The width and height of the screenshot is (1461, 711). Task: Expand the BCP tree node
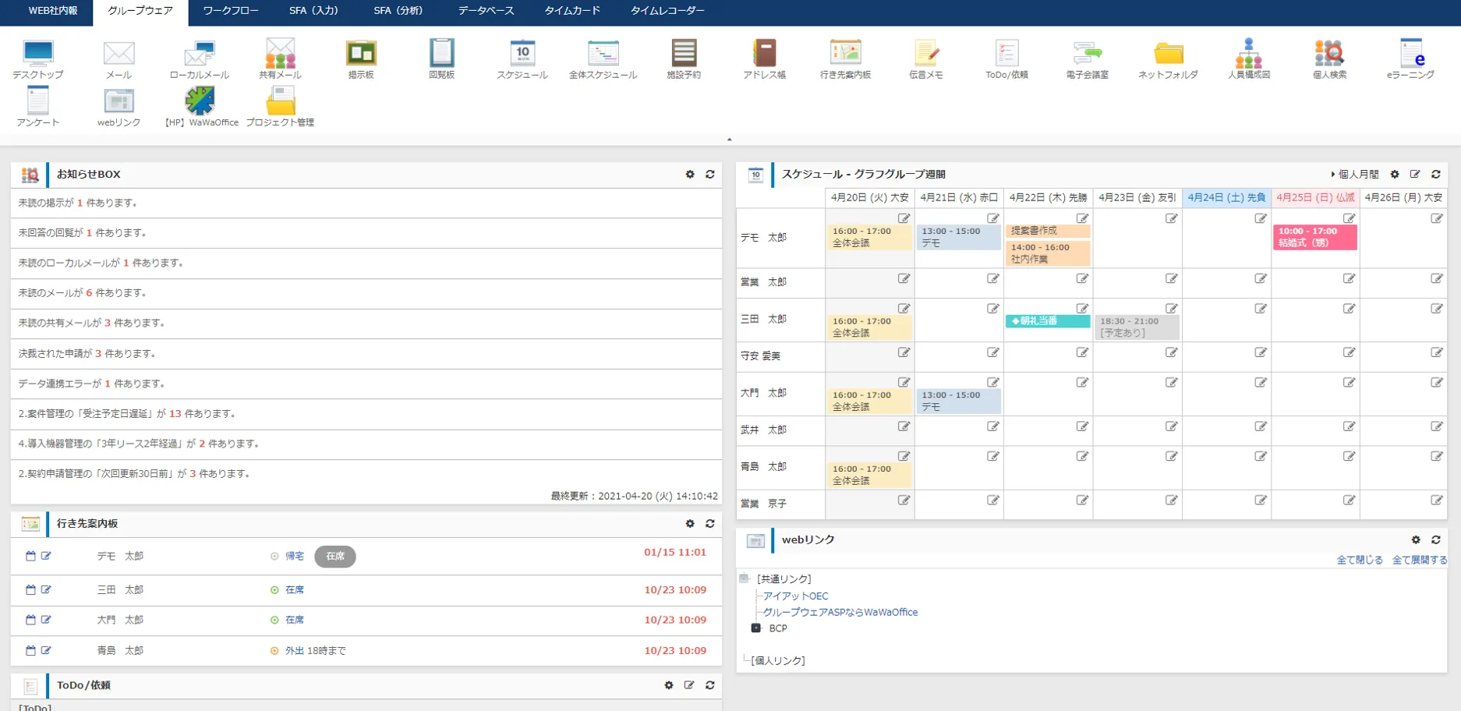pos(755,628)
